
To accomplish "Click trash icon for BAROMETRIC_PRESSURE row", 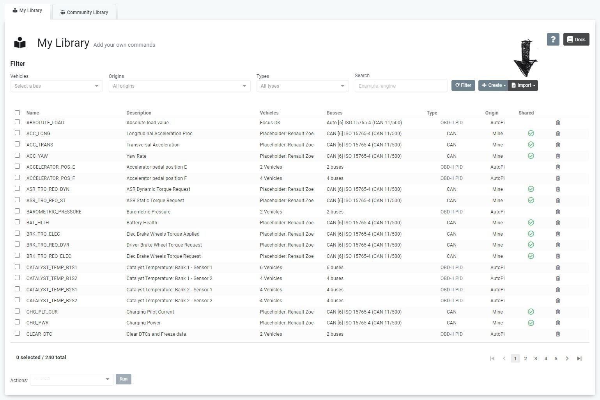I will (558, 212).
